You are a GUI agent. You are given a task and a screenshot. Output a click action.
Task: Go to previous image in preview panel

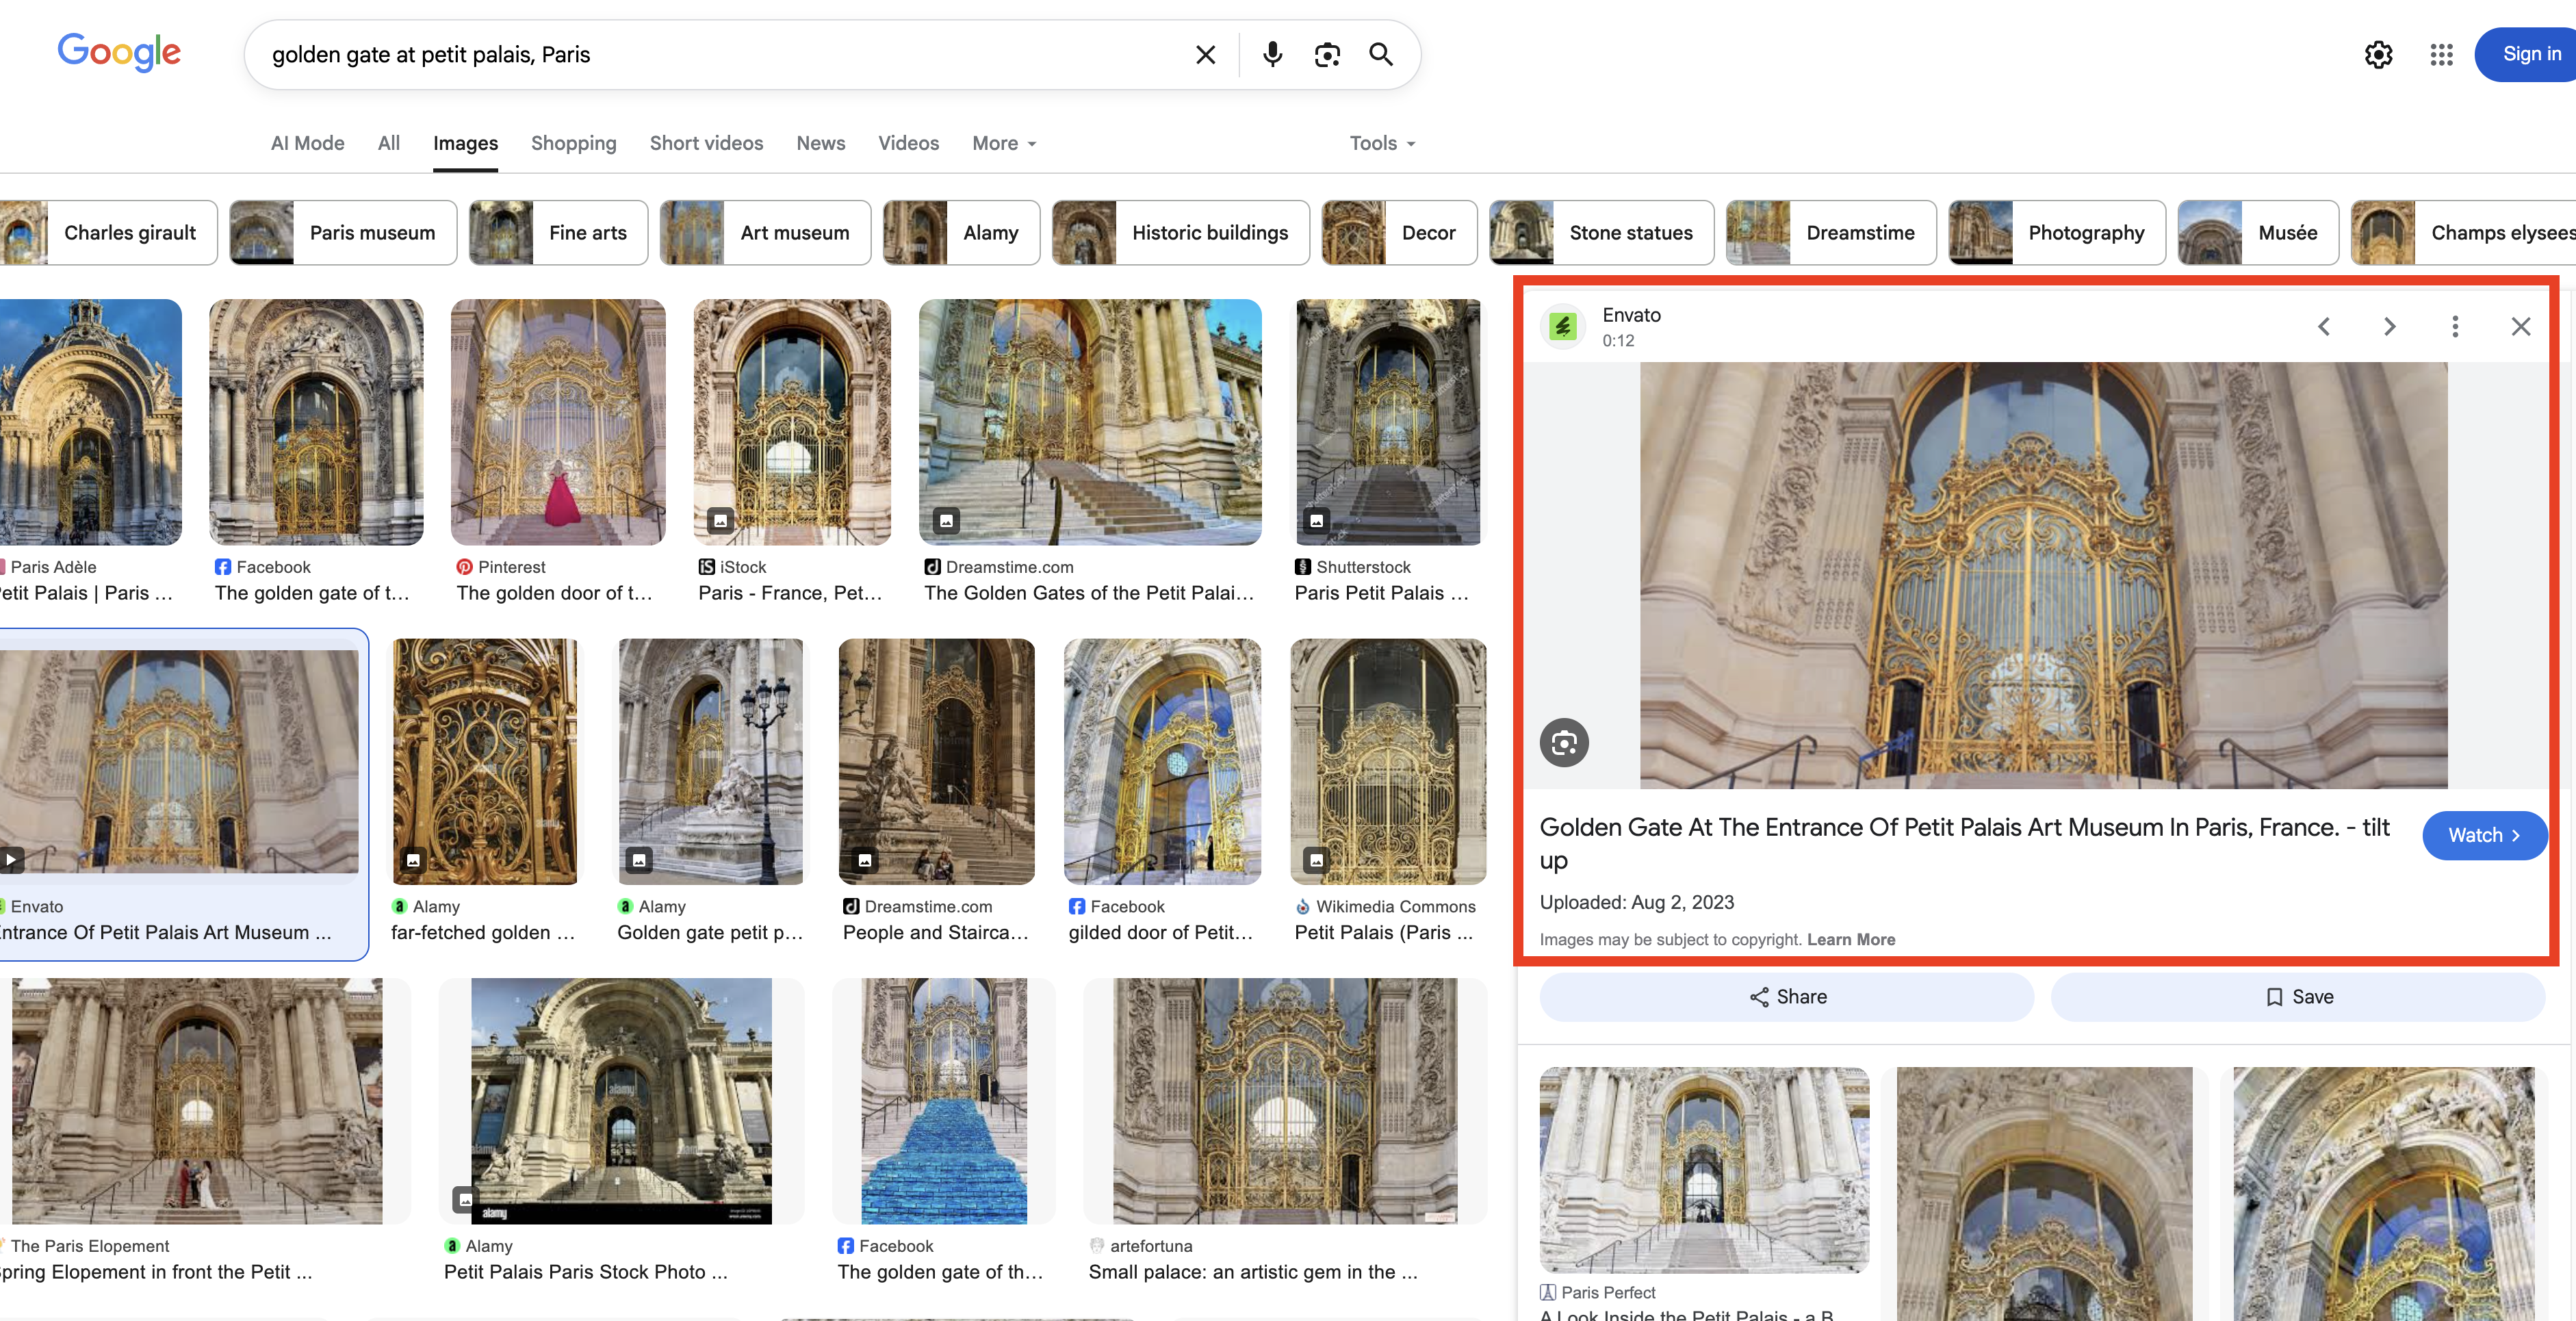tap(2324, 326)
